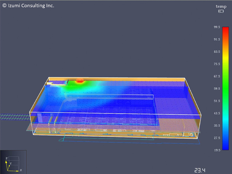Click the green middle of the temperature colorbar
Image resolution: width=232 pixels, height=174 pixels.
pyautogui.click(x=226, y=84)
